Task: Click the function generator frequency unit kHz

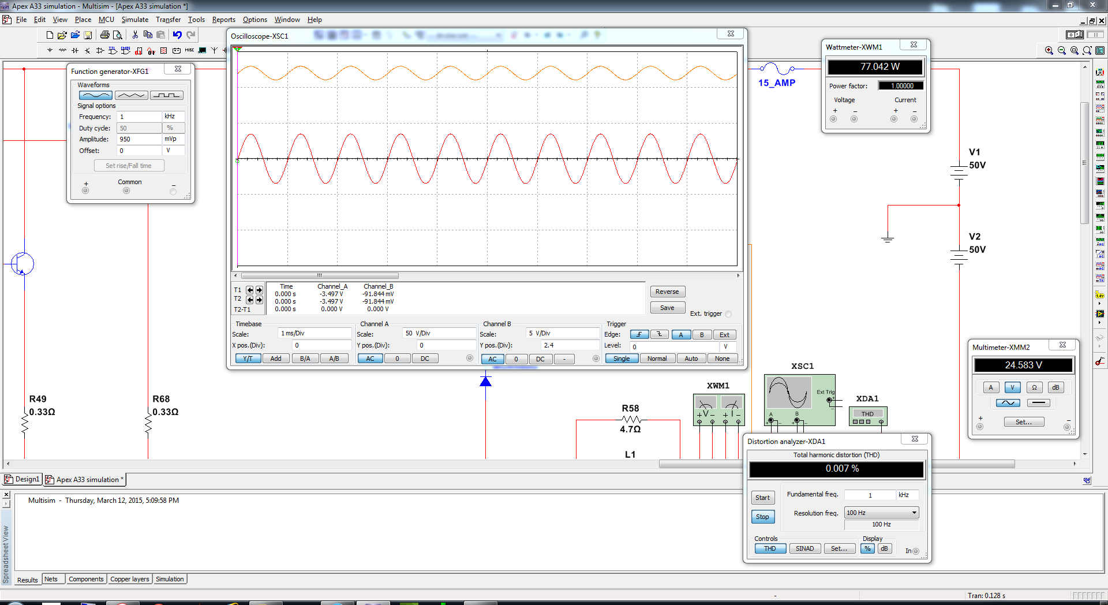Action: point(174,117)
